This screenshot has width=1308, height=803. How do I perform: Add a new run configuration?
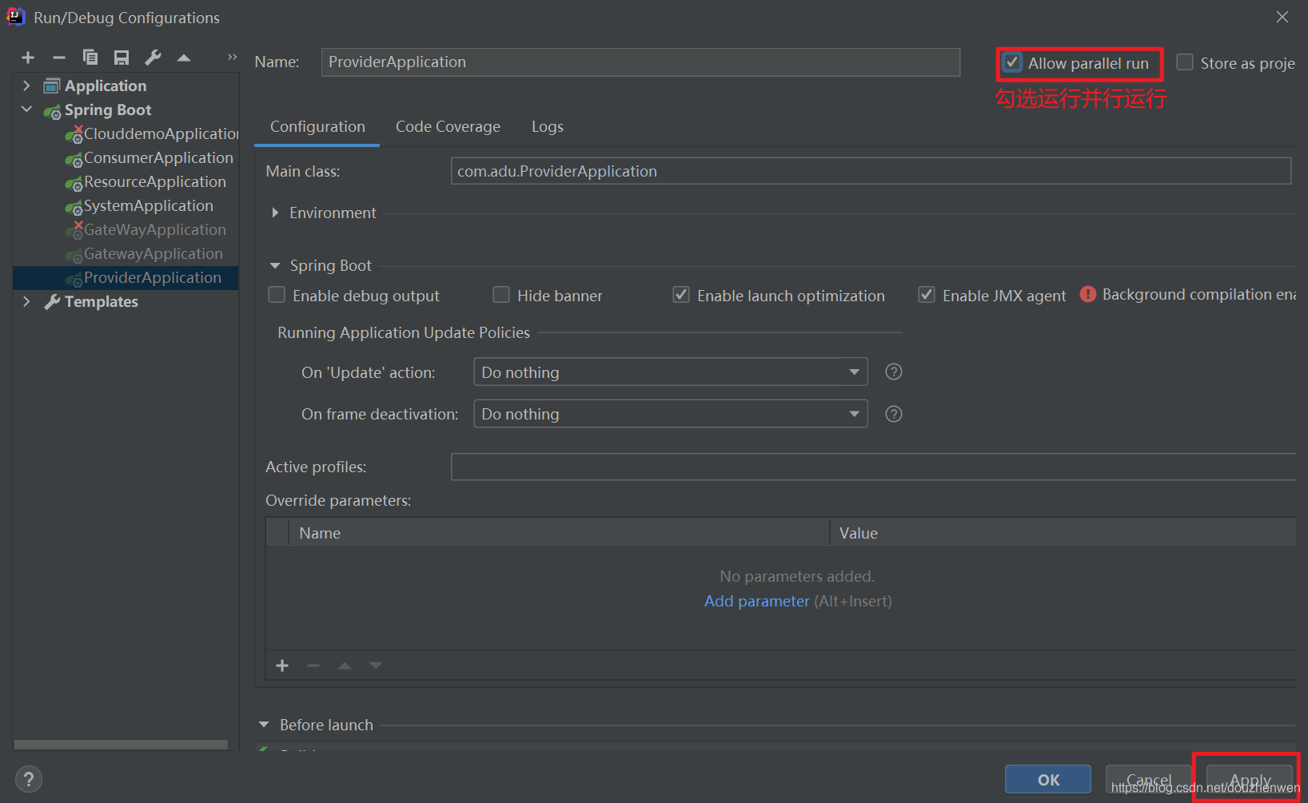click(x=28, y=58)
